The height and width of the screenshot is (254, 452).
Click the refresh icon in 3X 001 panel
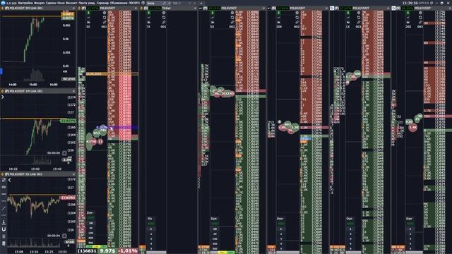click(x=105, y=18)
